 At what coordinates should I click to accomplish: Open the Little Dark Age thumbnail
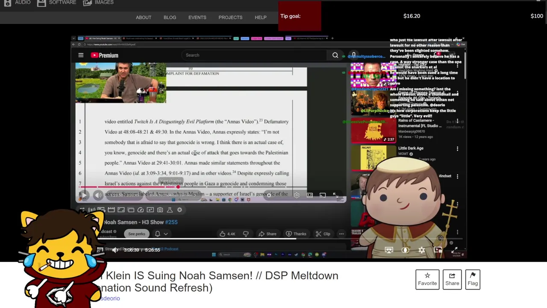pos(373,158)
